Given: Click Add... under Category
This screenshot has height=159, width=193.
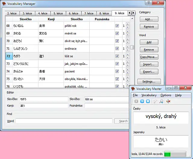Looking at the screenshot, I should [149, 19].
